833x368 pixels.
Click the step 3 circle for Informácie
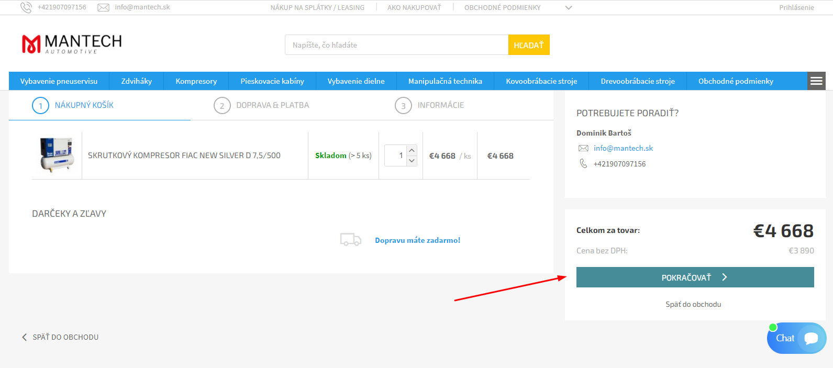point(403,106)
